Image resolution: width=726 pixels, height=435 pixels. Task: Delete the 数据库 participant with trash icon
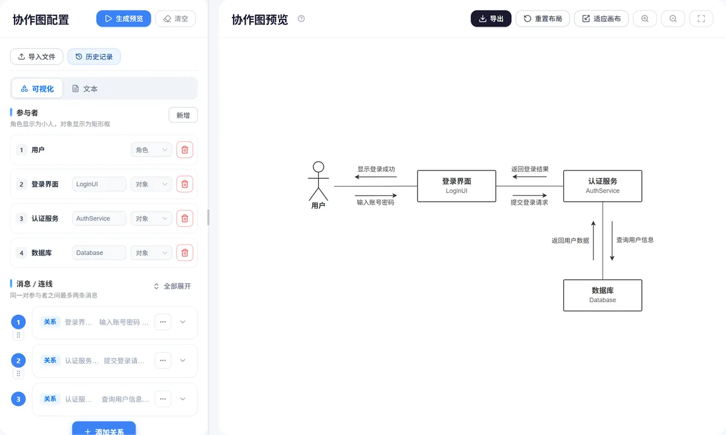pos(185,253)
